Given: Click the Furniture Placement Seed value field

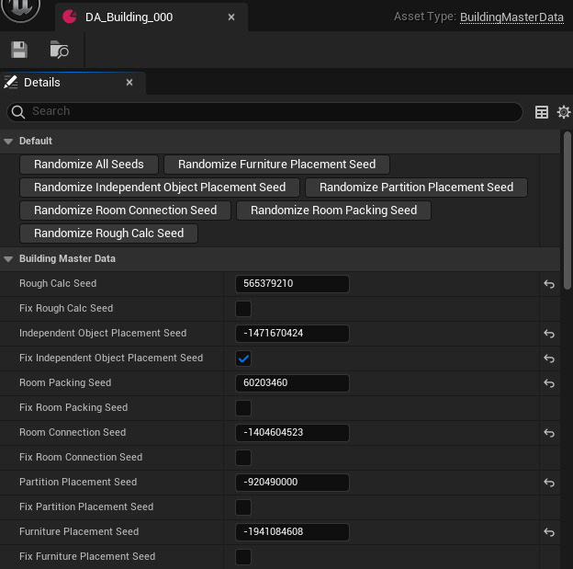Looking at the screenshot, I should 292,532.
